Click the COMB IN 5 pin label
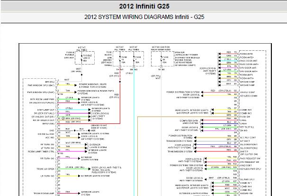This screenshot has height=196, width=287. (x=246, y=110)
